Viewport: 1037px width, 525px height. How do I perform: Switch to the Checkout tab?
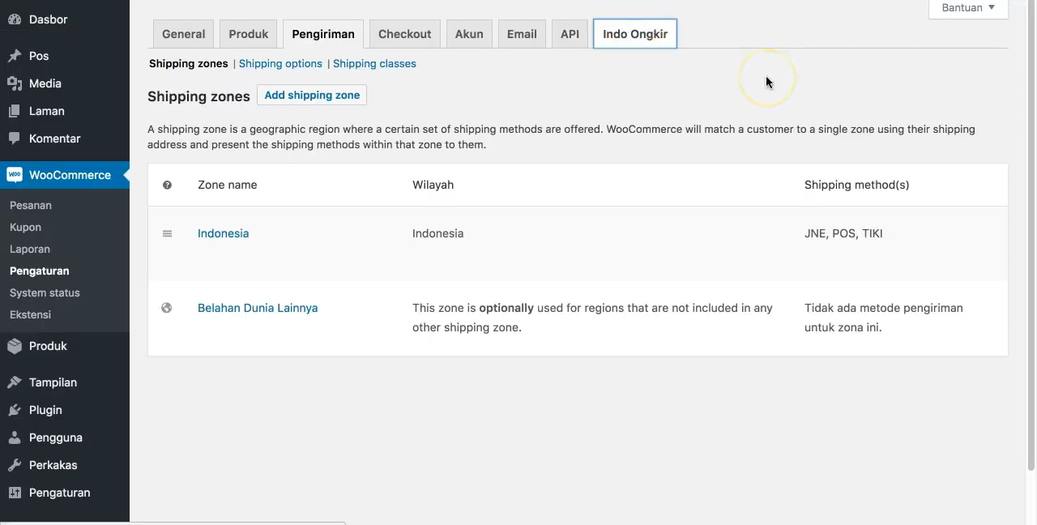tap(404, 34)
